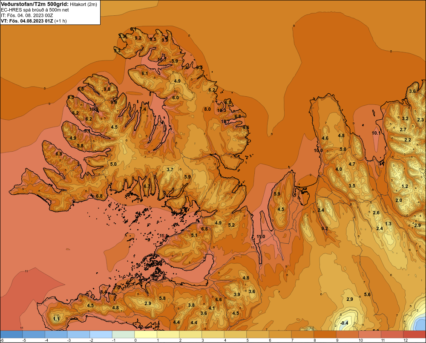Click the legend swatch between 10 and 11
426x343 pixels.
370,334
